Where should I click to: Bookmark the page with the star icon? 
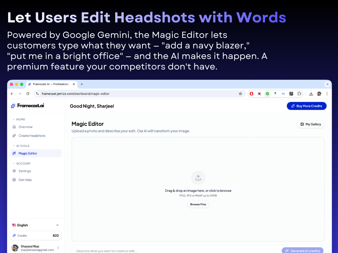pyautogui.click(x=240, y=94)
